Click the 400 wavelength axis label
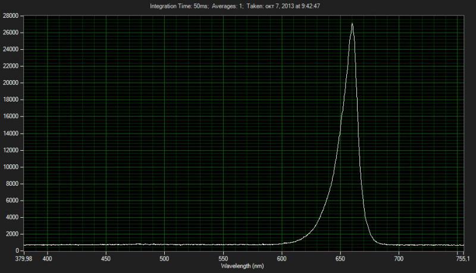 [48, 259]
